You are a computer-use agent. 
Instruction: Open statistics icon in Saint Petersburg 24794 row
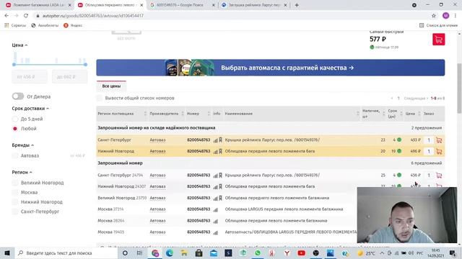215,176
